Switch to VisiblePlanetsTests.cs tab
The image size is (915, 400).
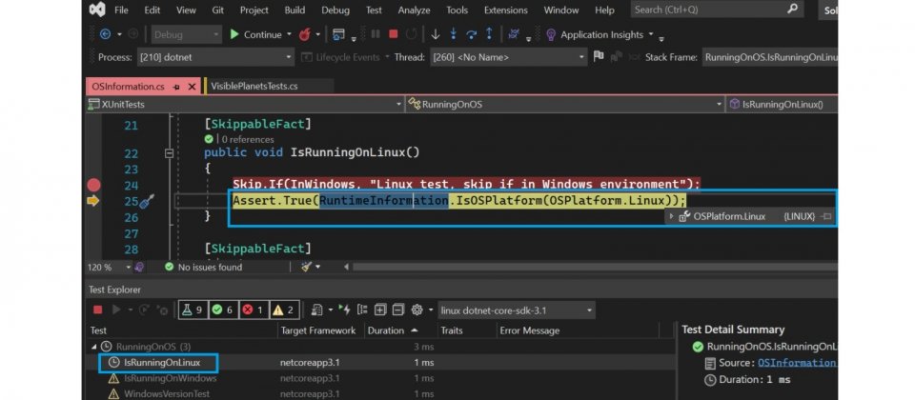point(254,86)
